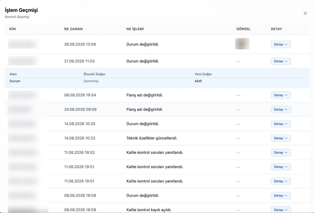This screenshot has height=213, width=314.
Task: Click the 'Durum' field name in expanded detail
Action: tap(15, 81)
